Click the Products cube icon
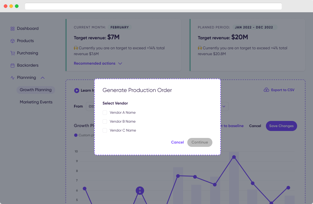The height and width of the screenshot is (204, 313). click(x=12, y=41)
